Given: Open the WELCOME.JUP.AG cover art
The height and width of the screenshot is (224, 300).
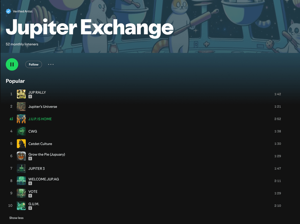Looking at the screenshot, I should 21,181.
